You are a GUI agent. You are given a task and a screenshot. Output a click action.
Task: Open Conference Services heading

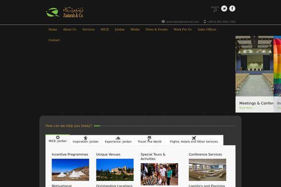[x=205, y=154]
